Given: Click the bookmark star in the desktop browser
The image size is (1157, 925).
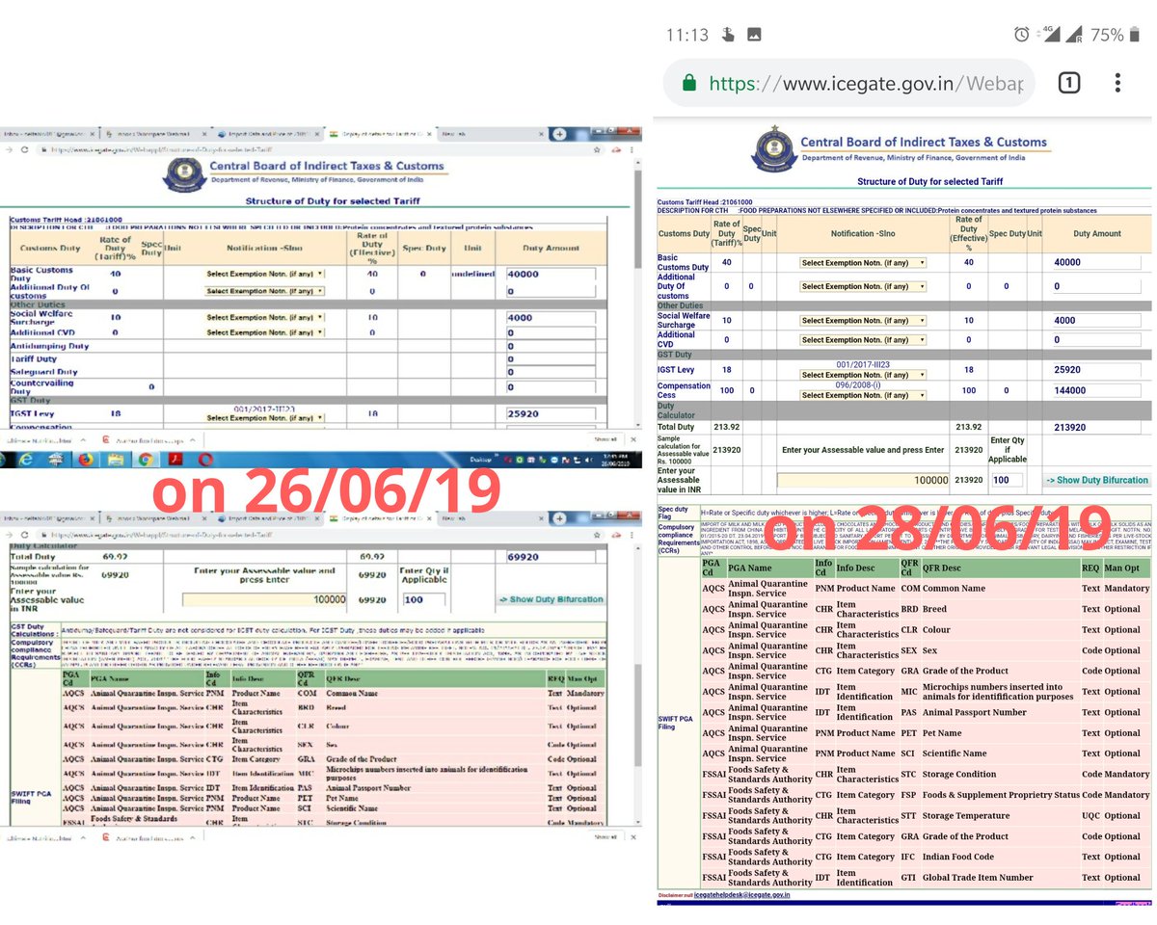Looking at the screenshot, I should (x=597, y=149).
